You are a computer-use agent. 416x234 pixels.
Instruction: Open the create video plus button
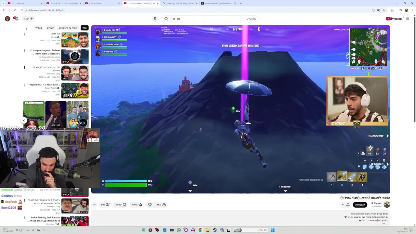(x=28, y=19)
